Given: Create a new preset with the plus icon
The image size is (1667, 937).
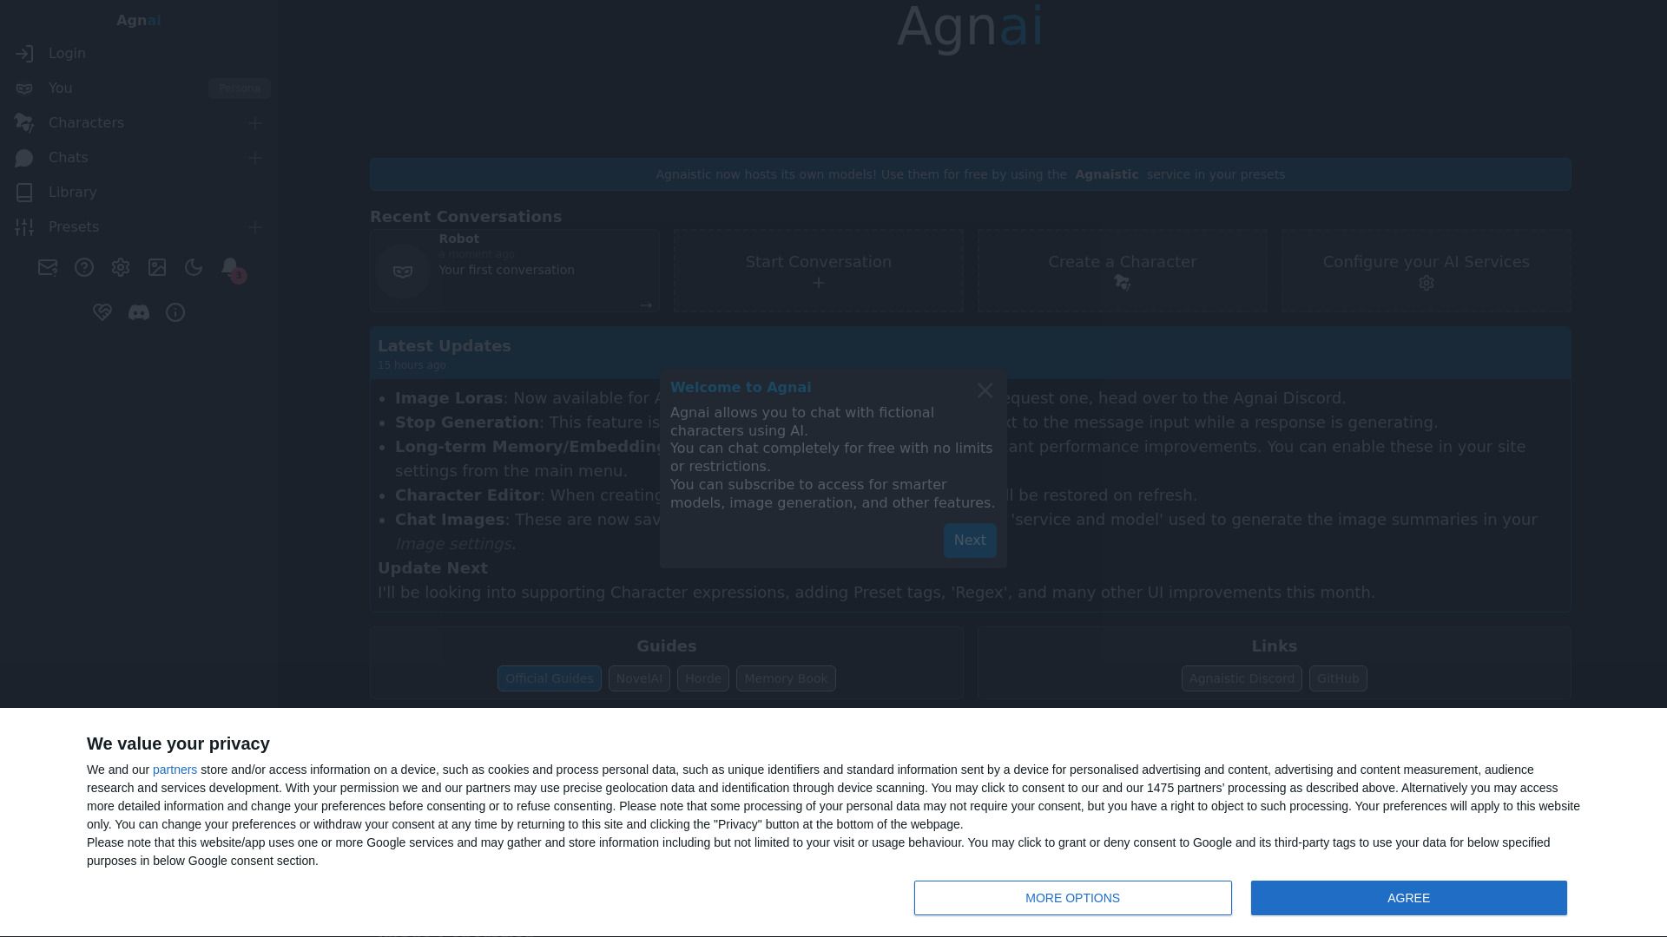Looking at the screenshot, I should coord(254,226).
